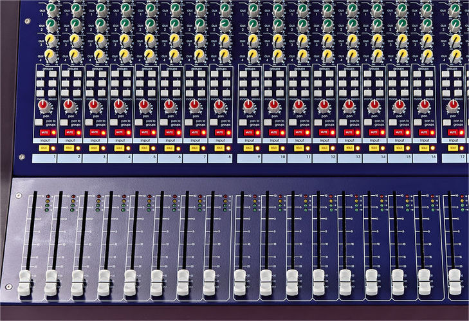Solo channel 14

tap(374, 148)
